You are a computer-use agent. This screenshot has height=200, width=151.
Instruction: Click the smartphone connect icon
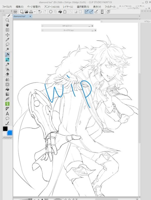click(x=102, y=12)
